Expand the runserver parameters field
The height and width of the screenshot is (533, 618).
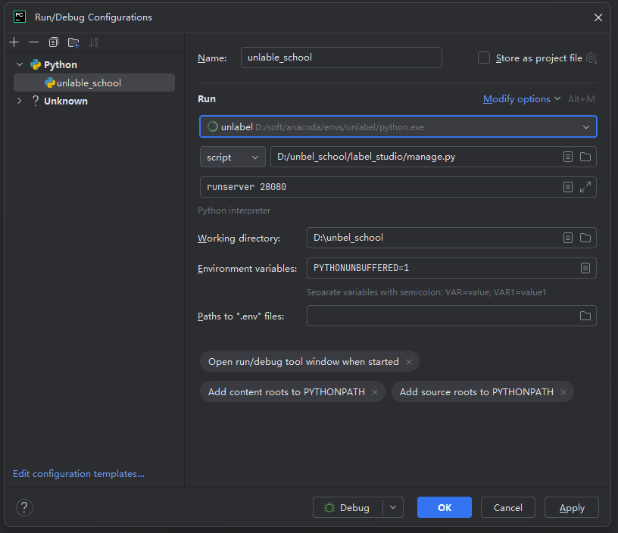[x=585, y=187]
